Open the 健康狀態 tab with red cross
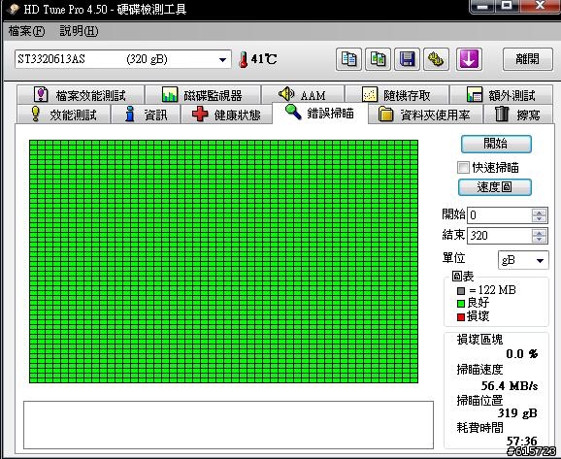561x459 pixels. point(226,115)
